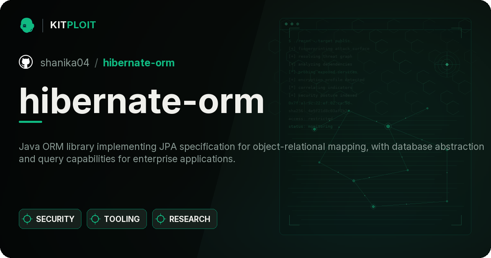Click the KitPloit mascot logo icon

27,25
